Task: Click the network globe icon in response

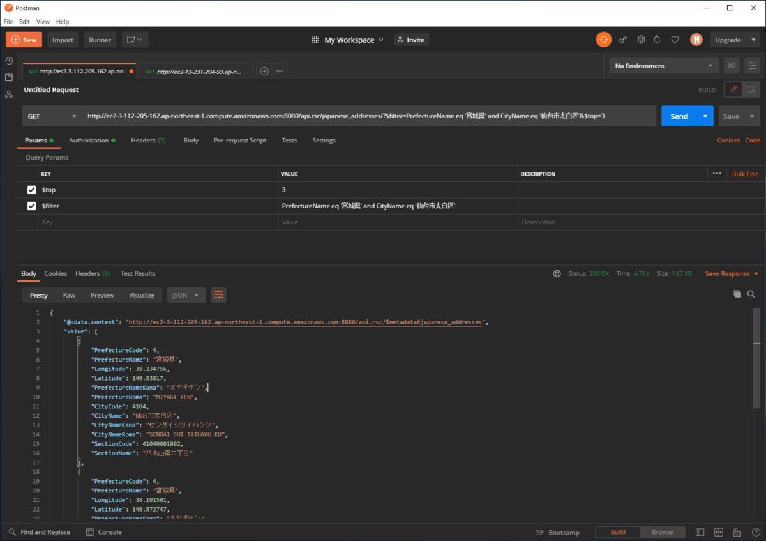Action: click(x=557, y=273)
